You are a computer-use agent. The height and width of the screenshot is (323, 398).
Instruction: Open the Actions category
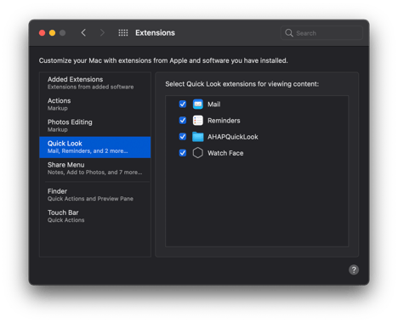[x=95, y=105]
